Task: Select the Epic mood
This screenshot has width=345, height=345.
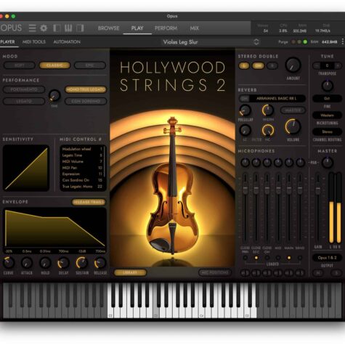Action: tap(90, 65)
